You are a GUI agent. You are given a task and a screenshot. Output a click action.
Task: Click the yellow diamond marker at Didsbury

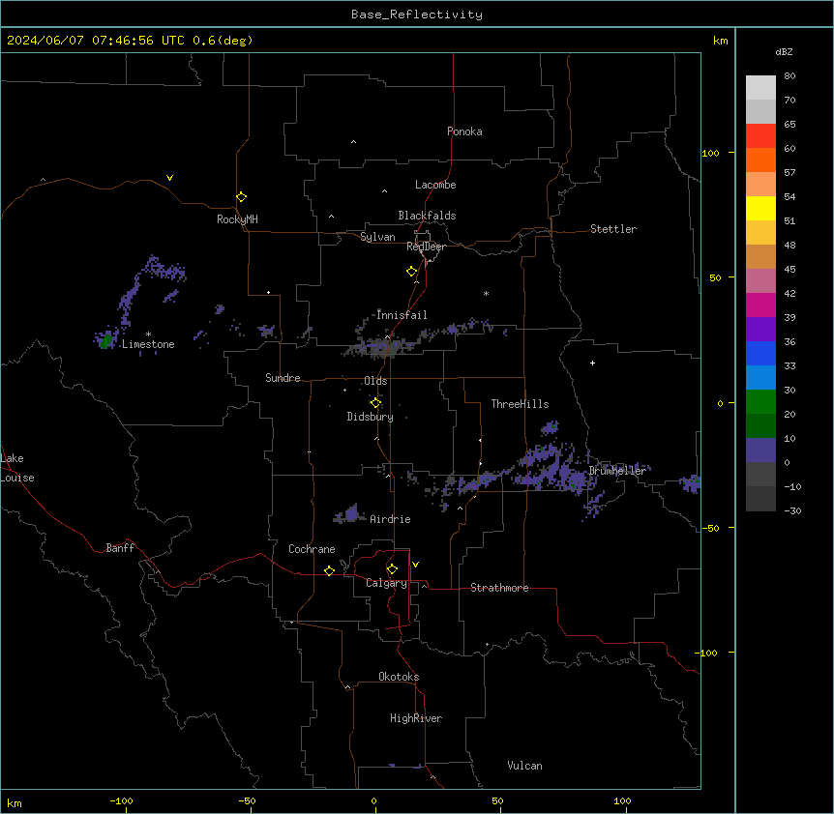(375, 403)
